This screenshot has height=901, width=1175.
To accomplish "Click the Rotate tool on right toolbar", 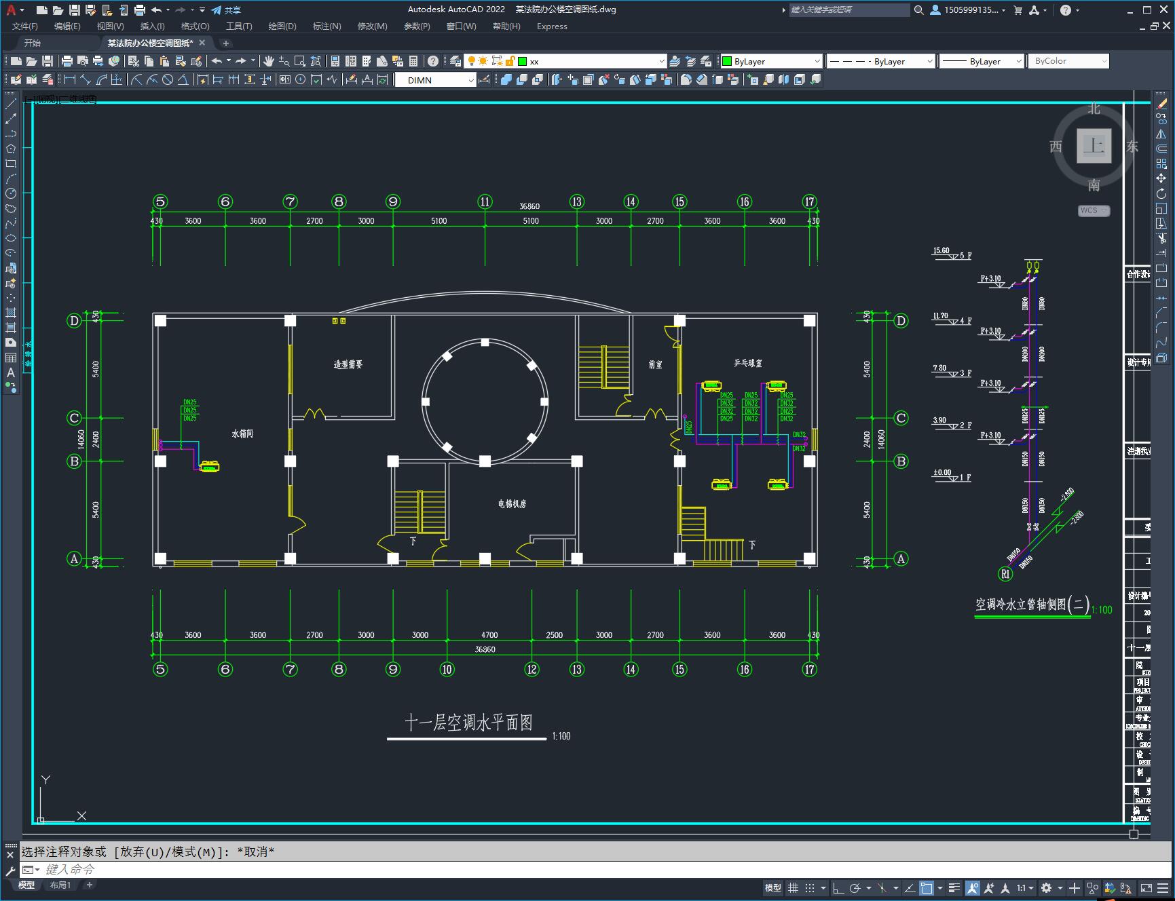I will click(1161, 193).
